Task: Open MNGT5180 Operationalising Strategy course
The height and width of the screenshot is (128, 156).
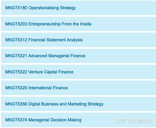Action: (x=40, y=8)
